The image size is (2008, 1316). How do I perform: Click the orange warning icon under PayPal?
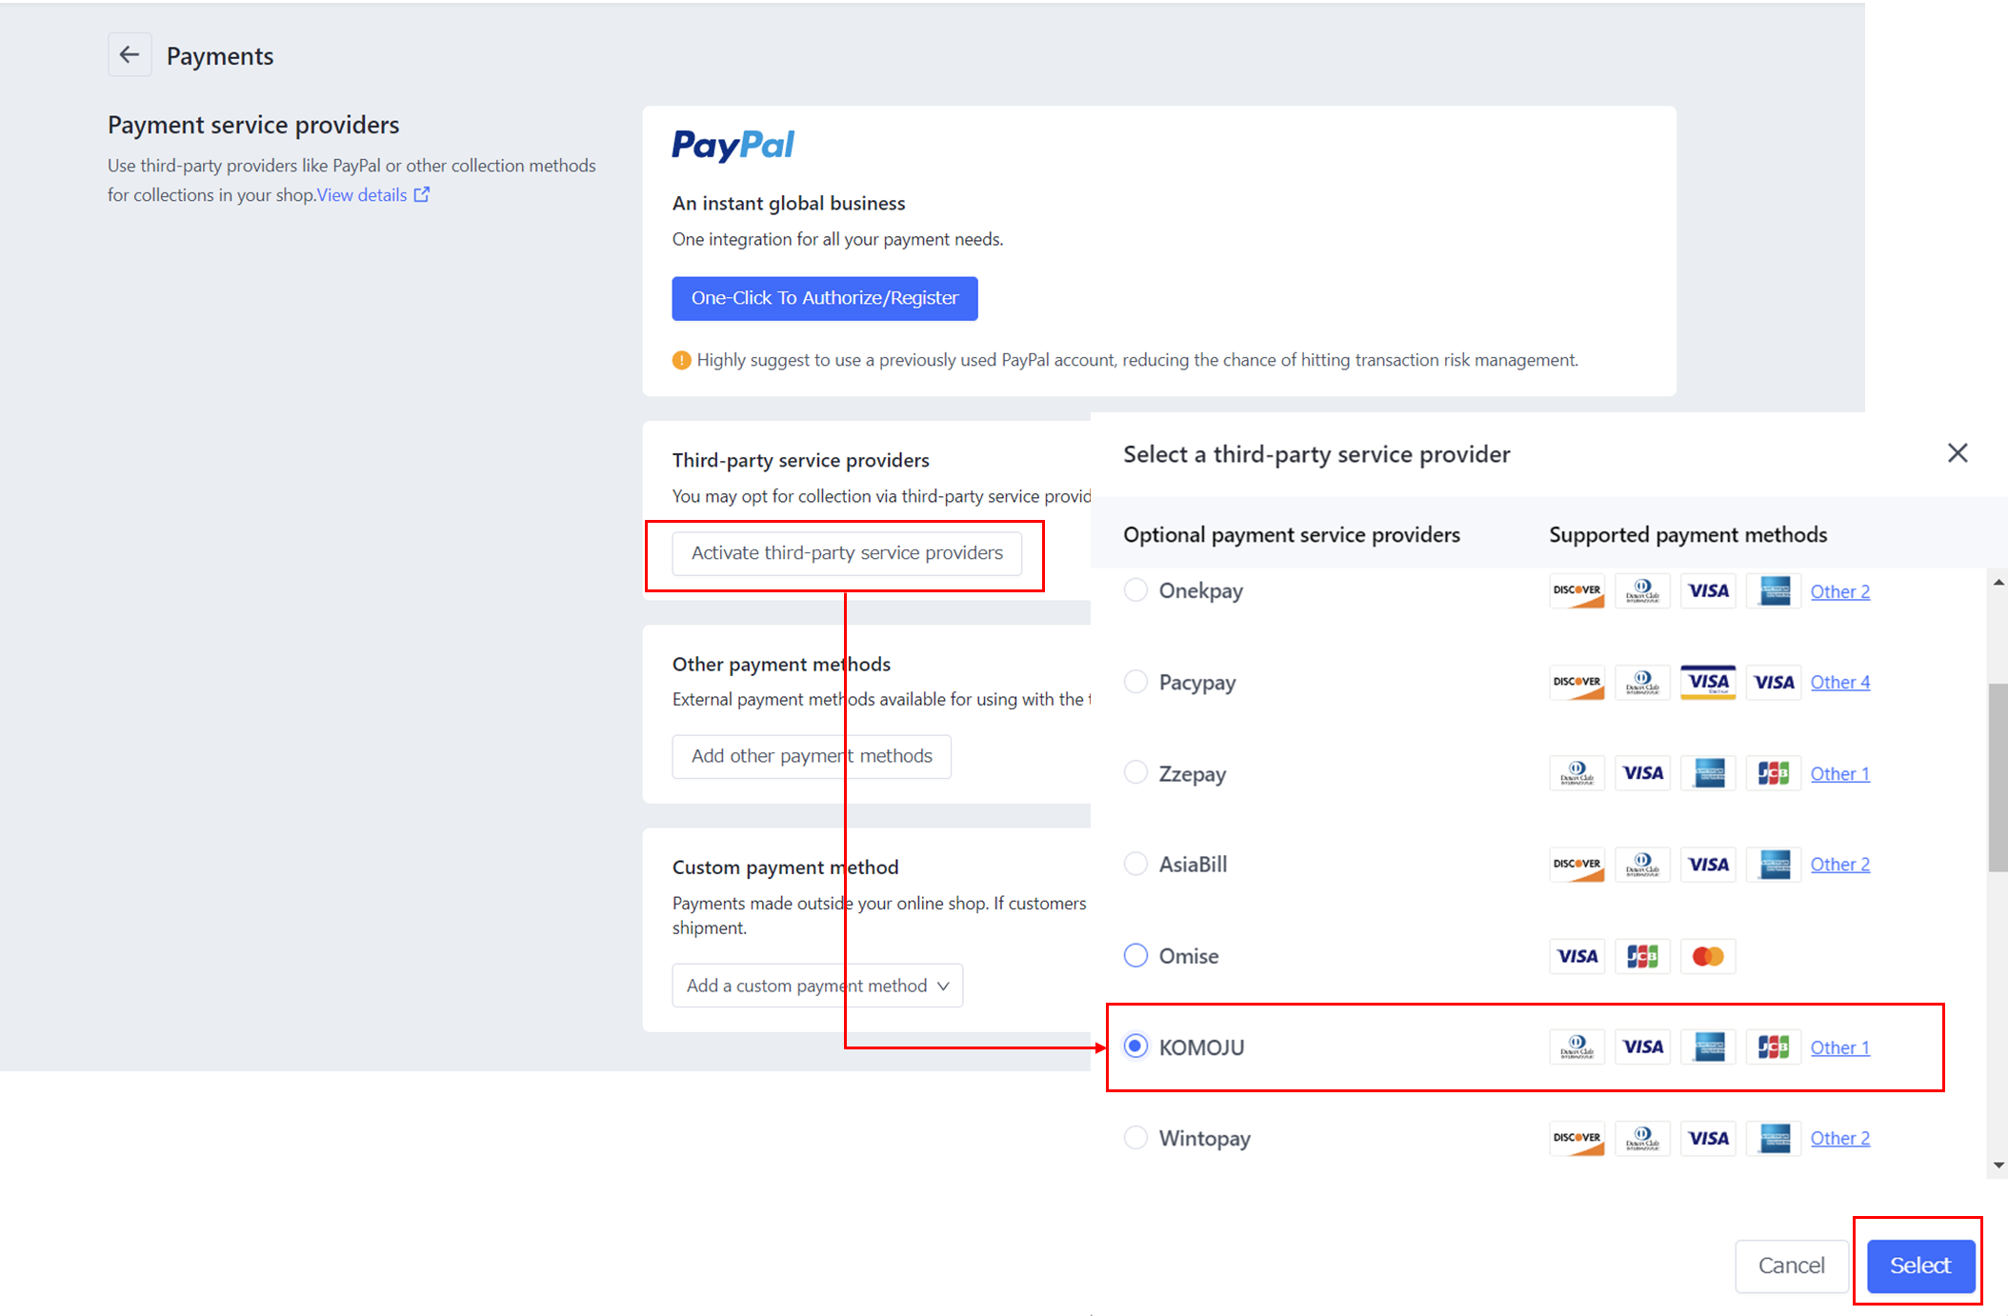(x=681, y=360)
